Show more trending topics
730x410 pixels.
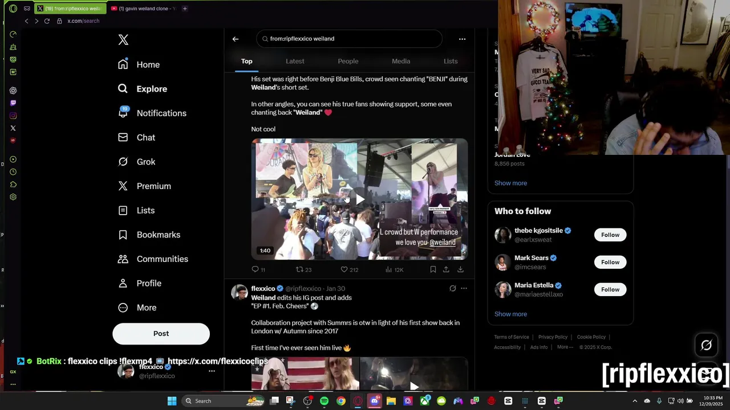pyautogui.click(x=510, y=183)
